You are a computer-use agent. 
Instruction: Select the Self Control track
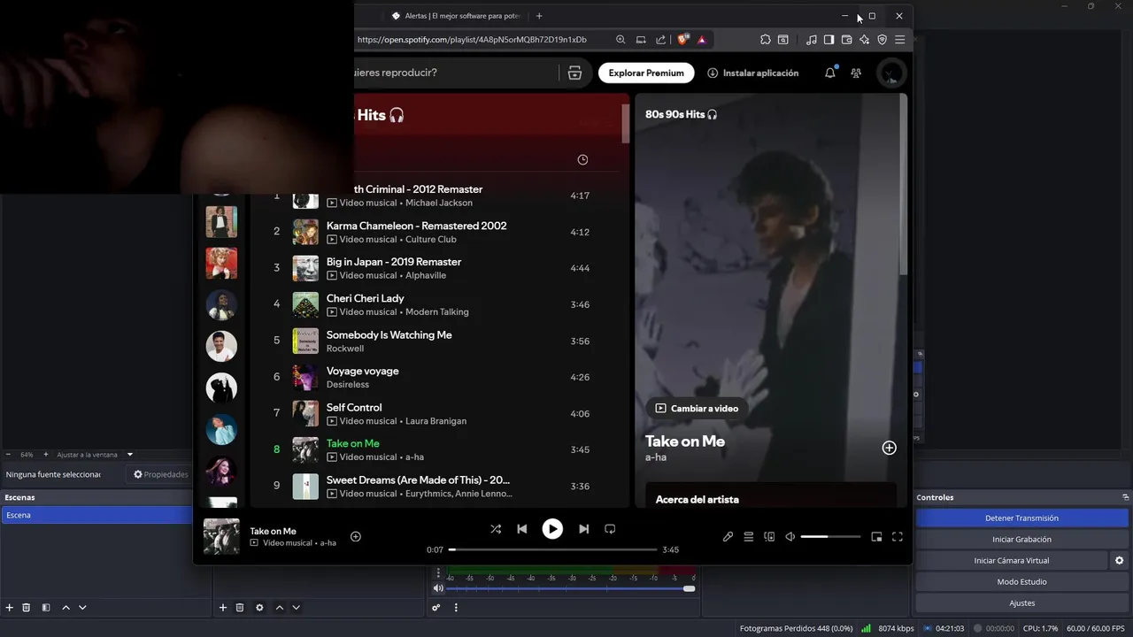pos(354,407)
